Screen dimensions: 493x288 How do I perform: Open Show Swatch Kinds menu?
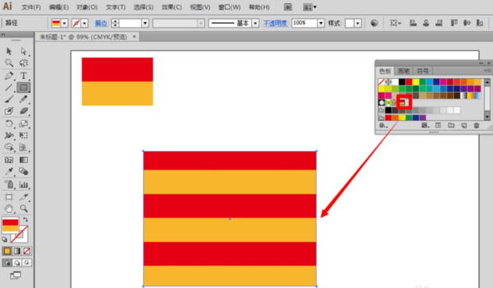click(x=425, y=126)
